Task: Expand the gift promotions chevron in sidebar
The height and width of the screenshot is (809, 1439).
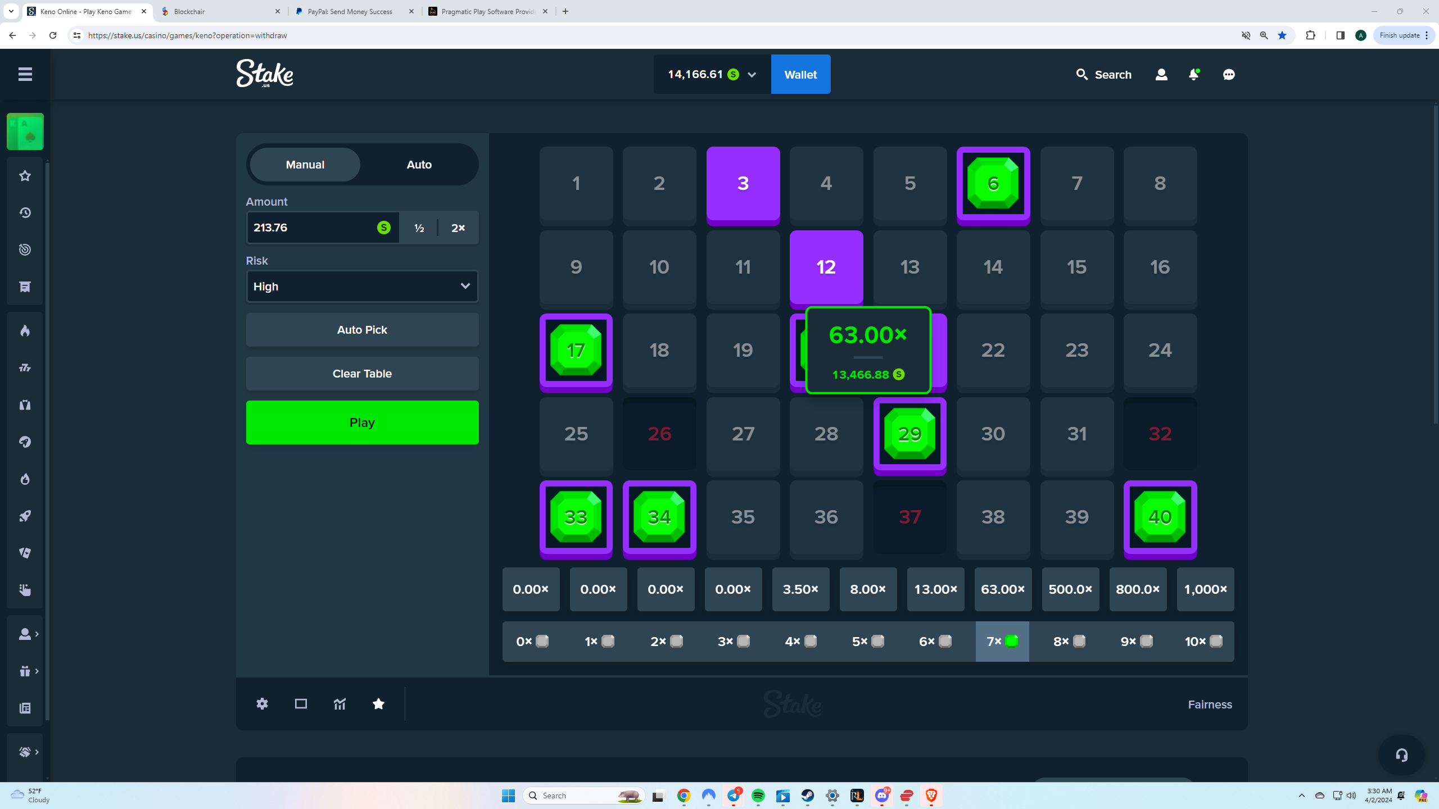Action: [37, 671]
